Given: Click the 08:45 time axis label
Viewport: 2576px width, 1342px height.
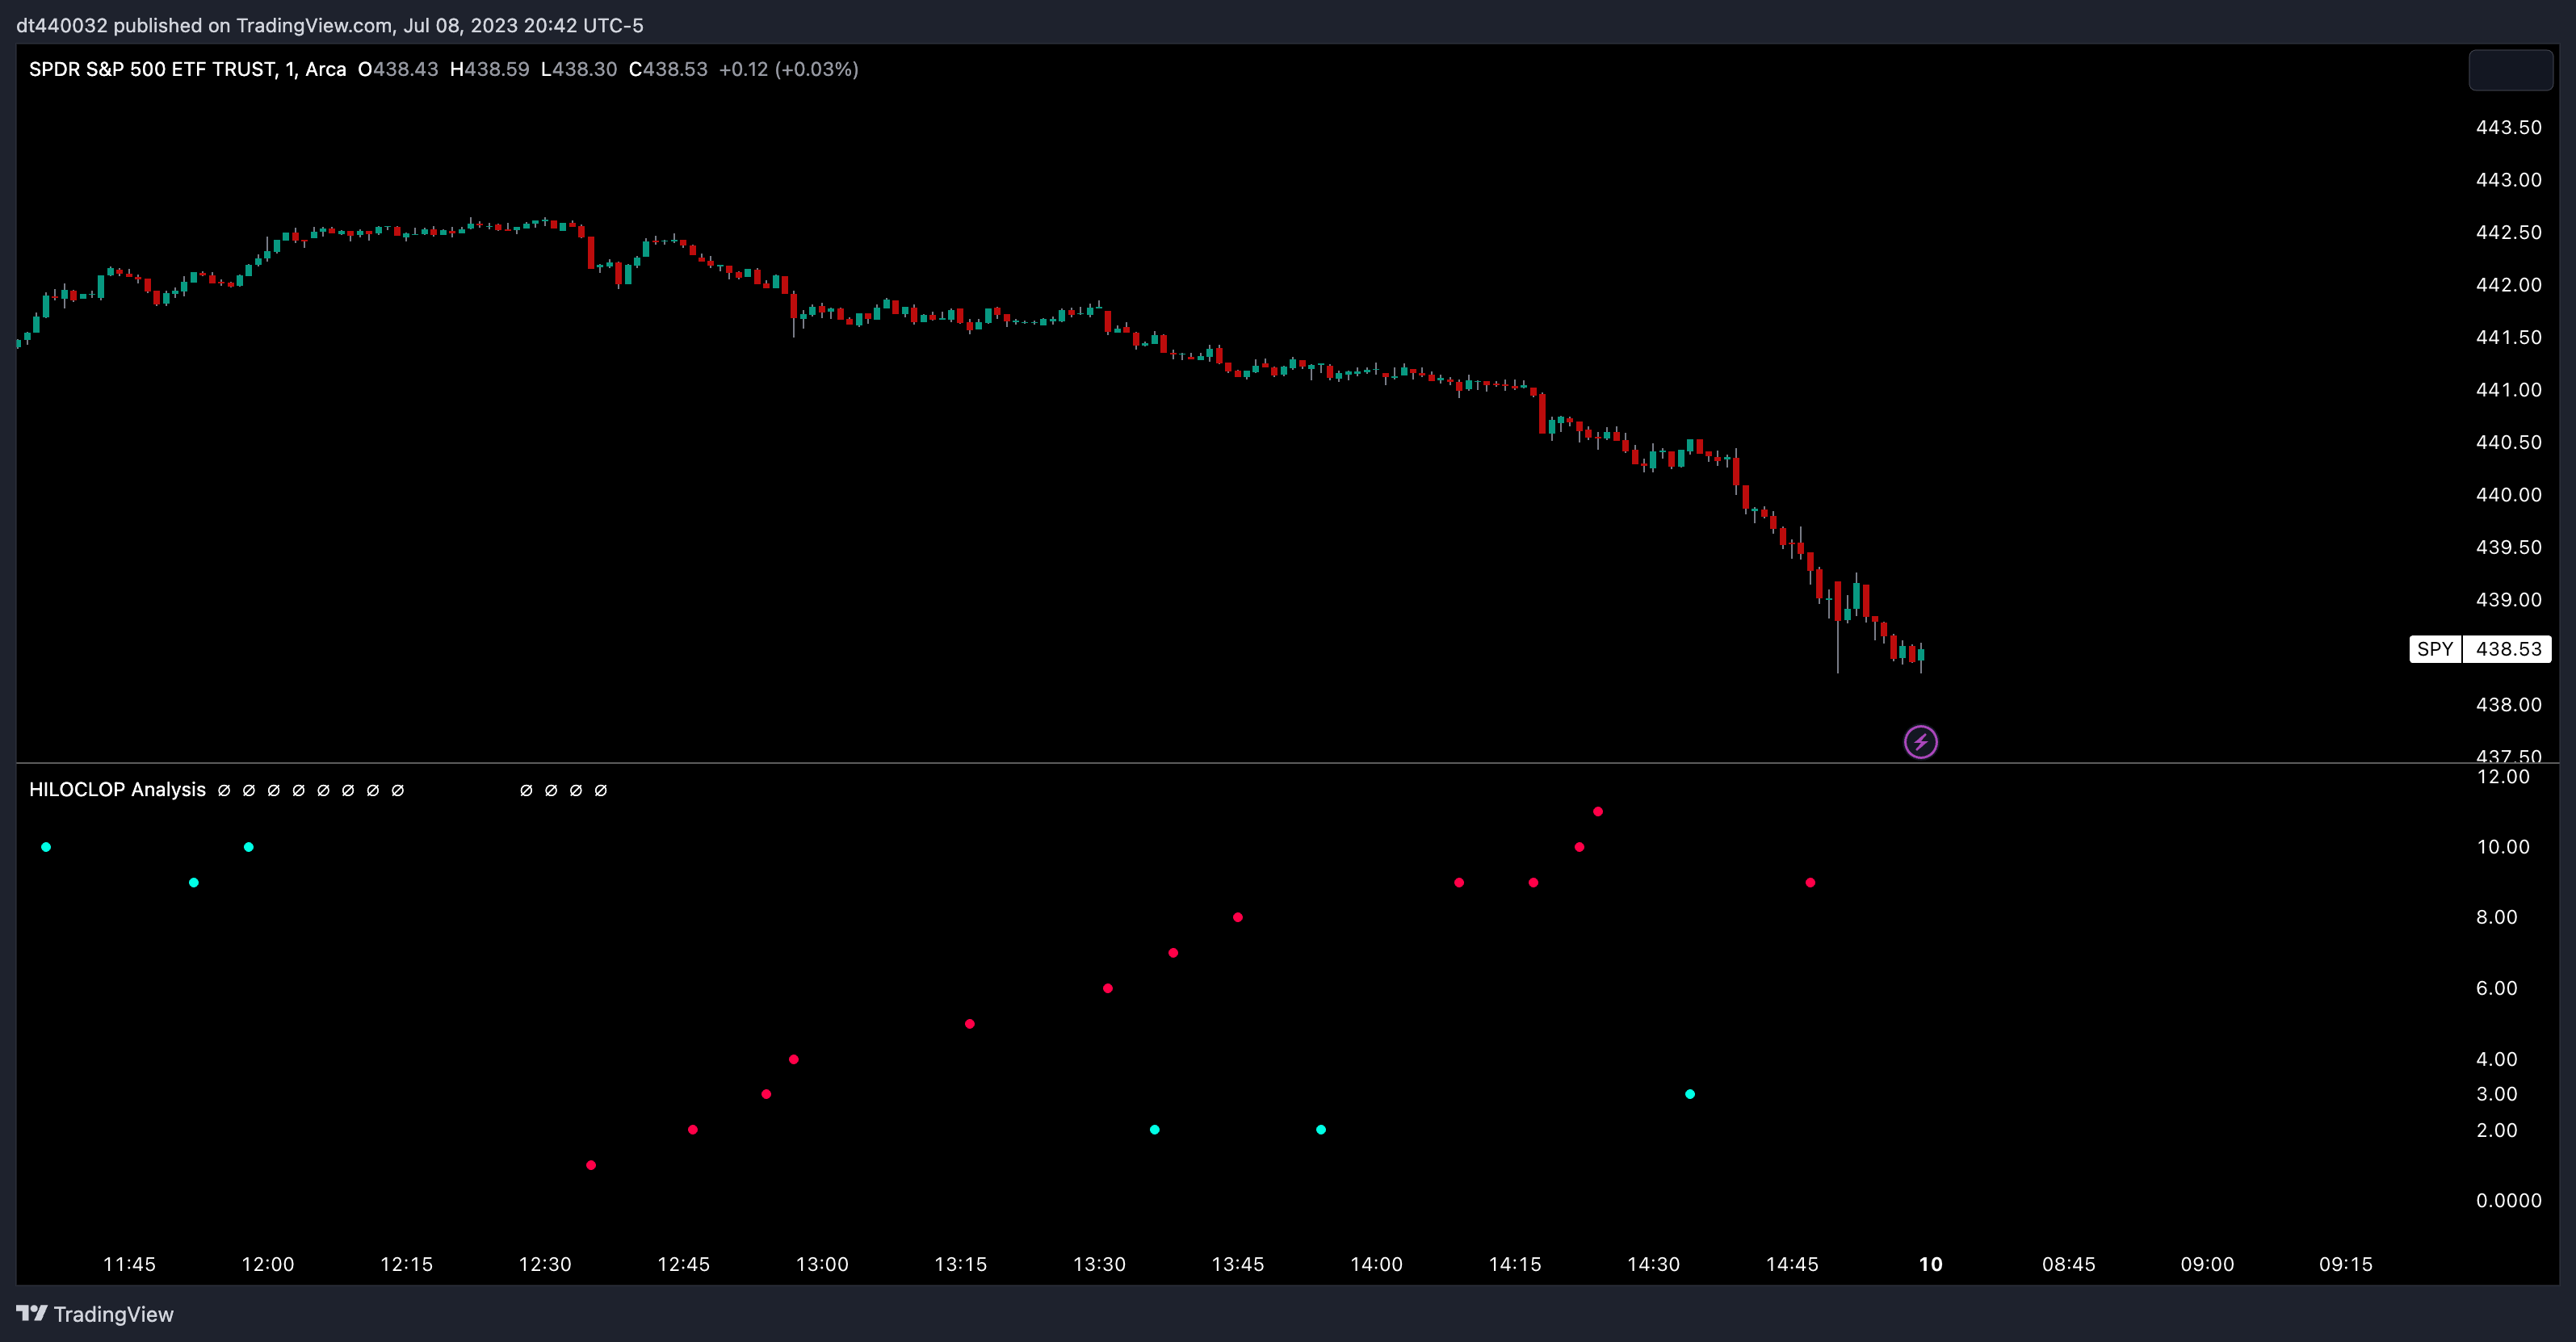Looking at the screenshot, I should 2069,1264.
